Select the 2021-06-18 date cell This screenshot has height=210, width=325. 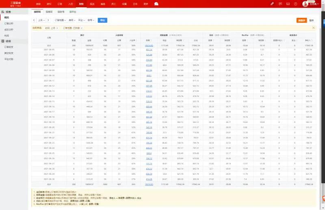(x=49, y=117)
